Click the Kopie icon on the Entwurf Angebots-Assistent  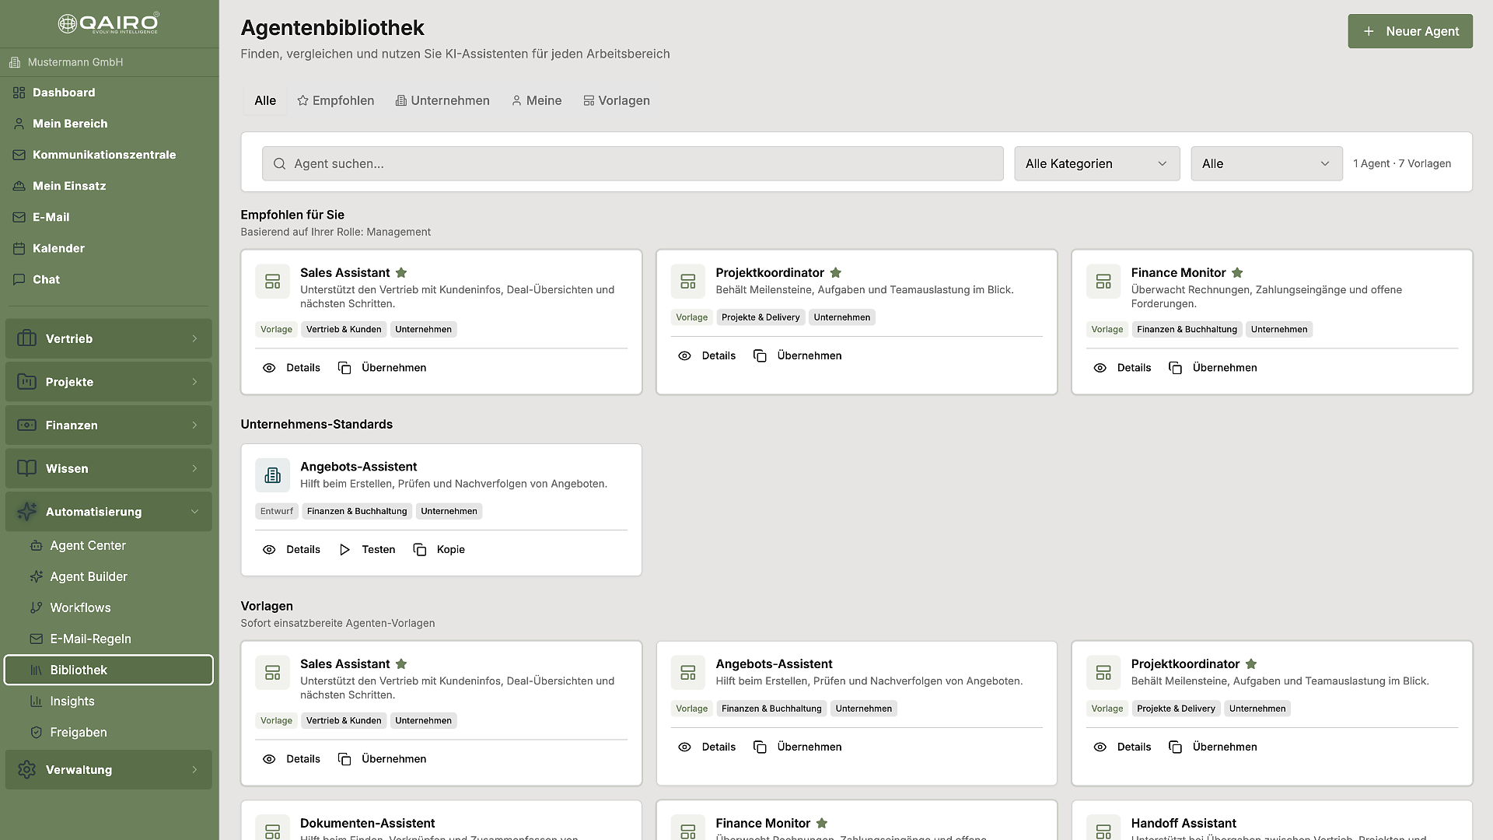click(x=420, y=550)
